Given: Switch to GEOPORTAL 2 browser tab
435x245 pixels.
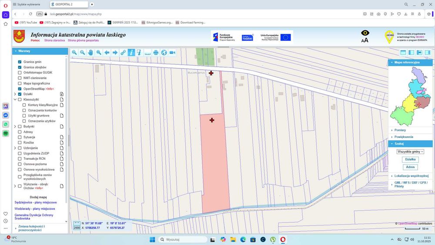Looking at the screenshot, I should (69, 4).
